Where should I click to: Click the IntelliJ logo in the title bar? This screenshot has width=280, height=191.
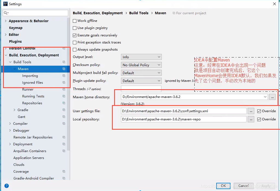point(5,4)
